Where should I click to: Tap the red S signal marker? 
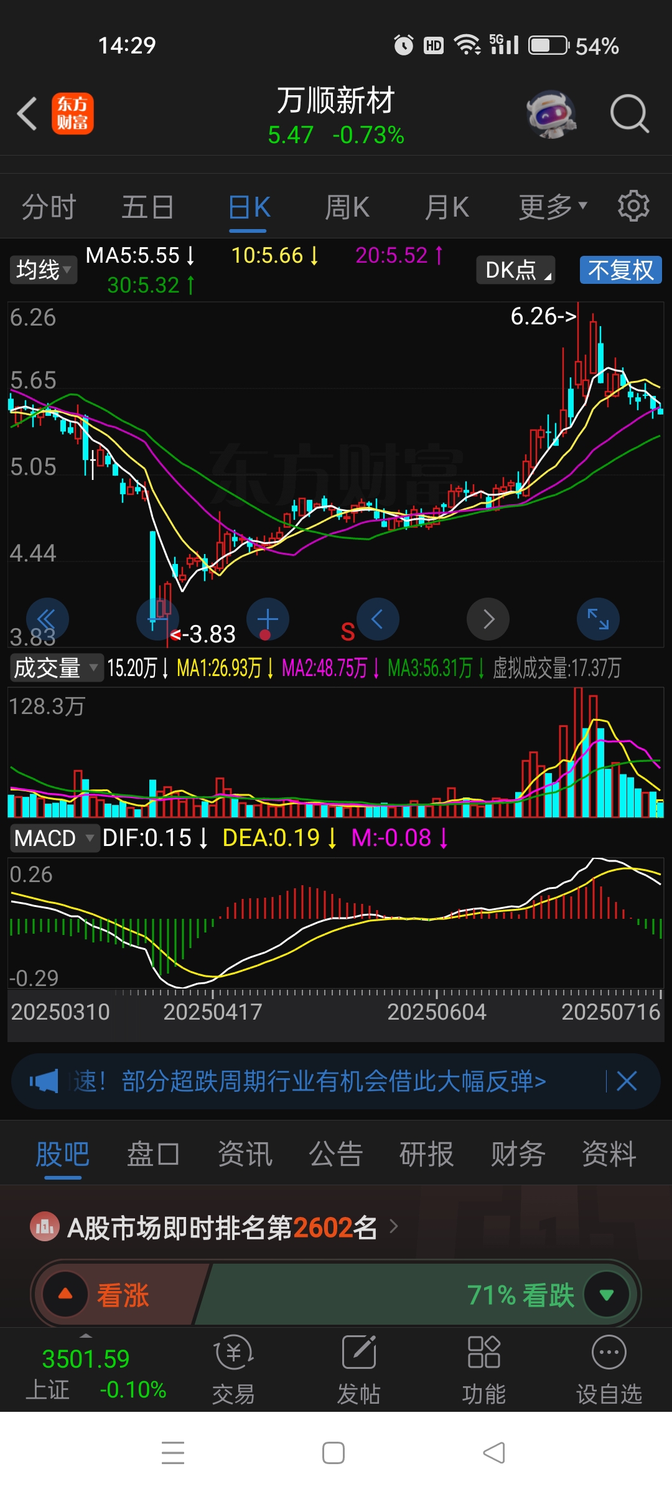click(348, 632)
